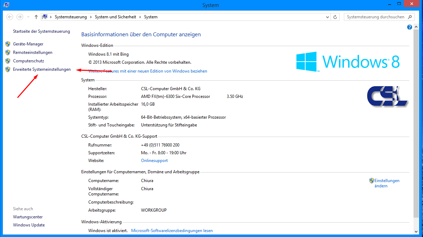Go up one level with the up arrow
This screenshot has width=423, height=237.
coord(36,17)
